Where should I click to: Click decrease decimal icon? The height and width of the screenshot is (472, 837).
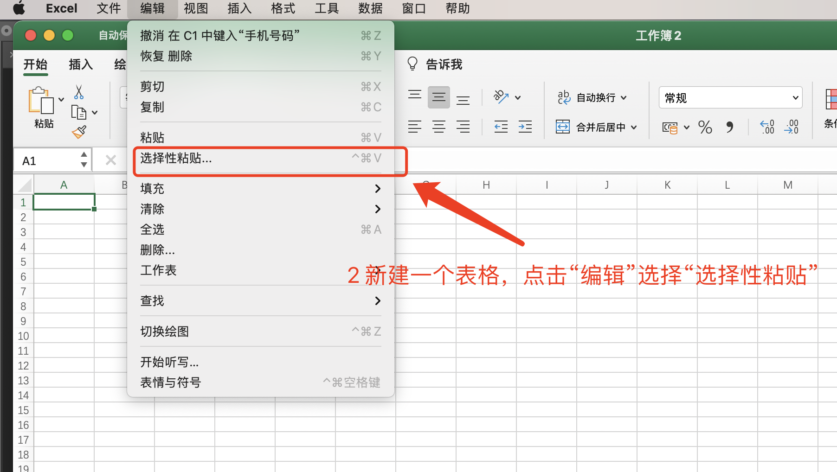(791, 127)
